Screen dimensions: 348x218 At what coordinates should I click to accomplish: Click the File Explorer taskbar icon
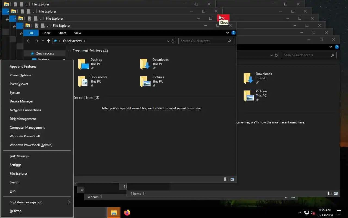pyautogui.click(x=114, y=213)
